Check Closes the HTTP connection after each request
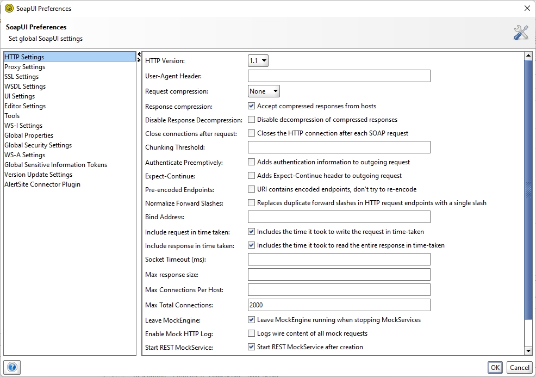The image size is (536, 377). (251, 133)
